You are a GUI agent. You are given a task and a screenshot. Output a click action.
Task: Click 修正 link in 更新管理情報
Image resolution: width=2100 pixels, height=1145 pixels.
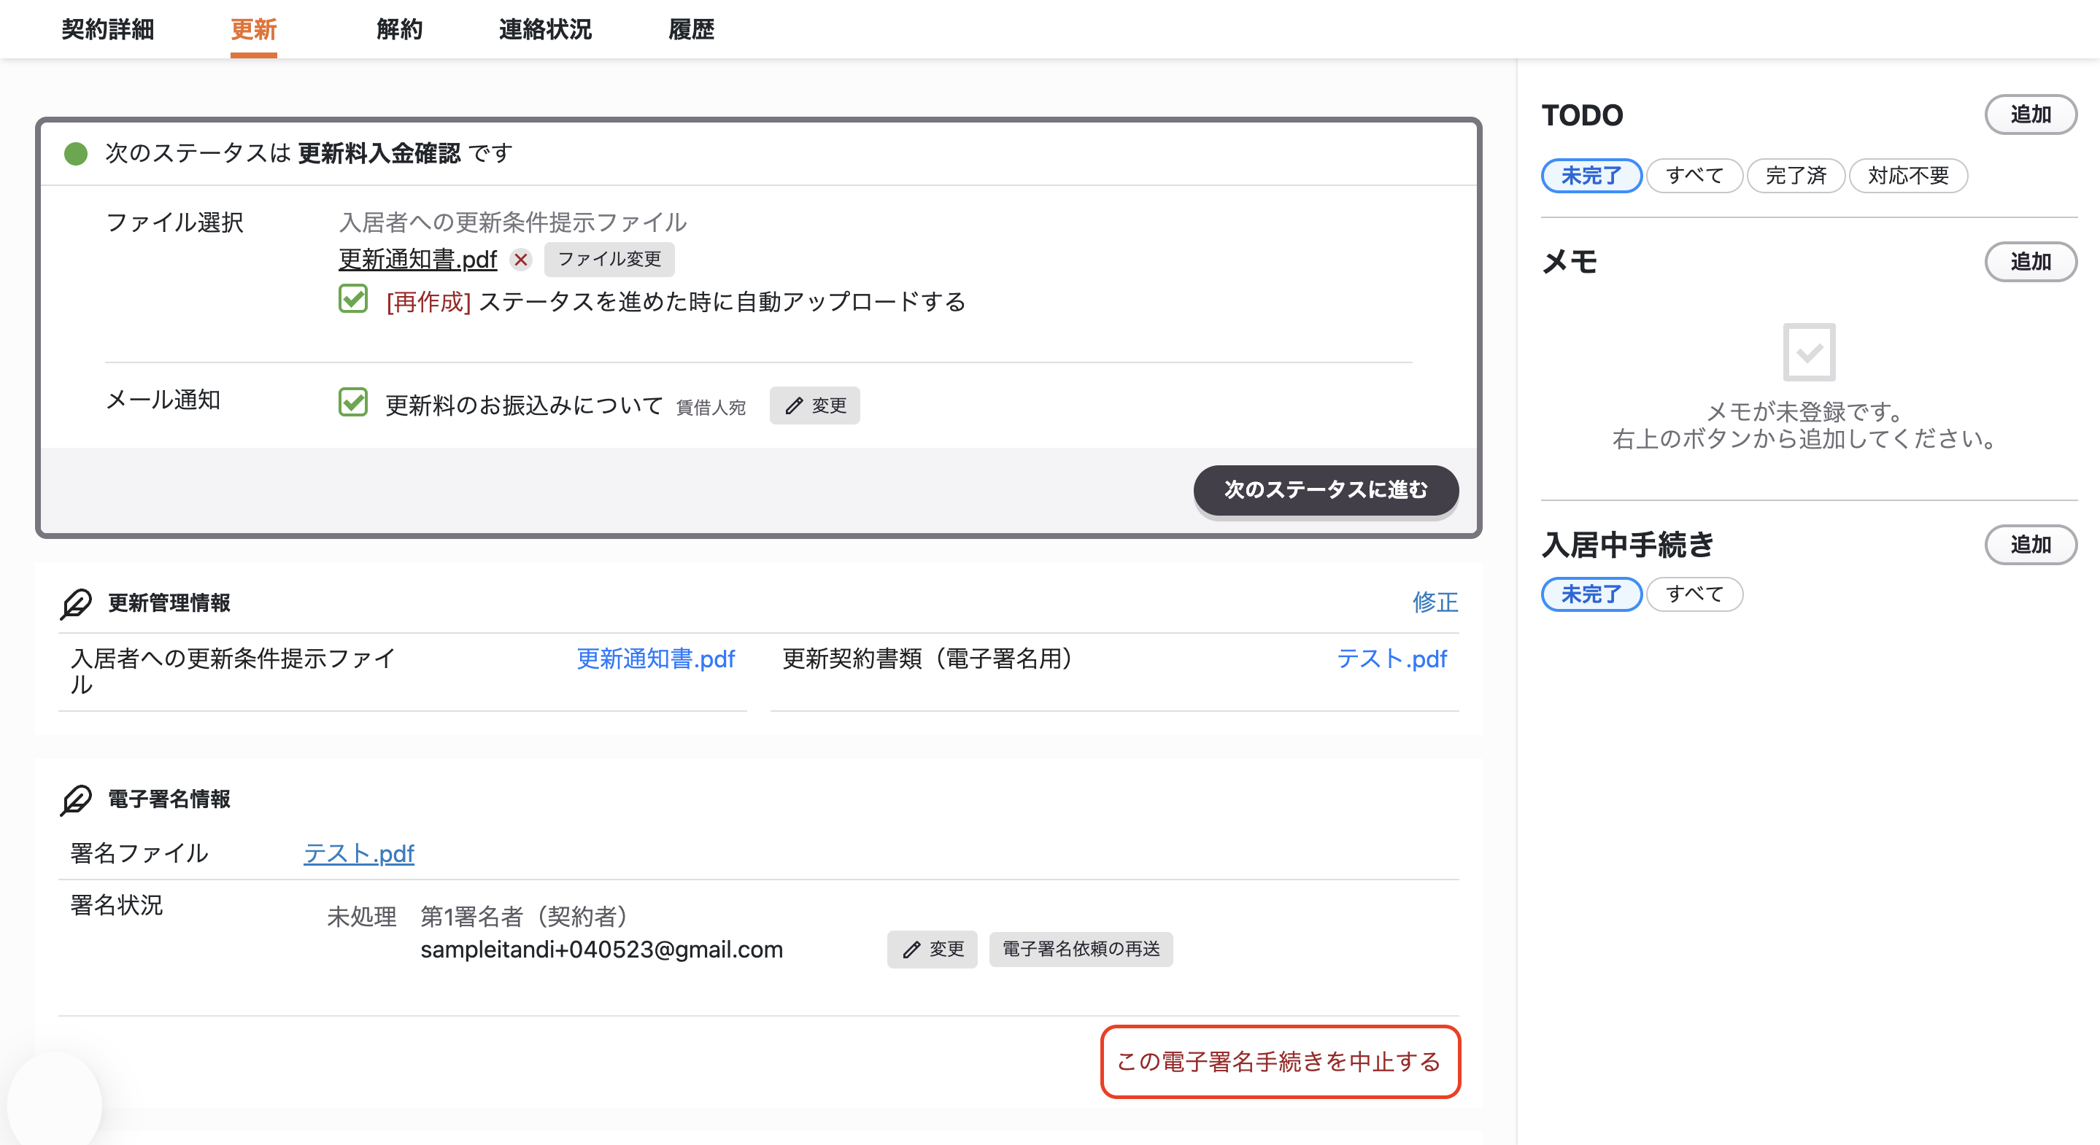click(x=1435, y=602)
